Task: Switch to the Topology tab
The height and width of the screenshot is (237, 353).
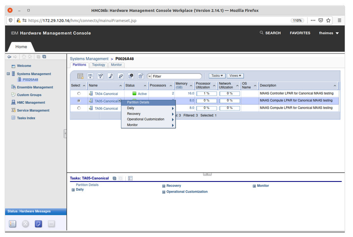Action: tap(98, 65)
